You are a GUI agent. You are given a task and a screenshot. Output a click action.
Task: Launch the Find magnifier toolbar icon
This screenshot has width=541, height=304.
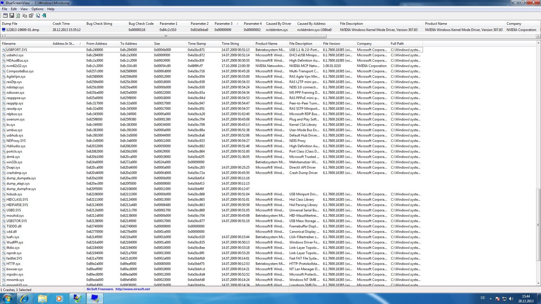pyautogui.click(x=38, y=16)
